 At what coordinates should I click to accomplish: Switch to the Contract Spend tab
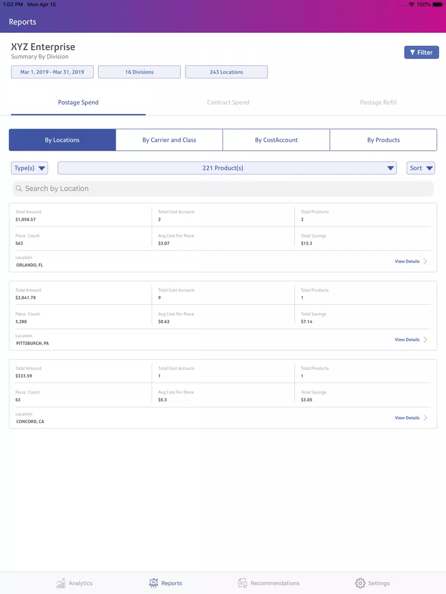tap(228, 102)
